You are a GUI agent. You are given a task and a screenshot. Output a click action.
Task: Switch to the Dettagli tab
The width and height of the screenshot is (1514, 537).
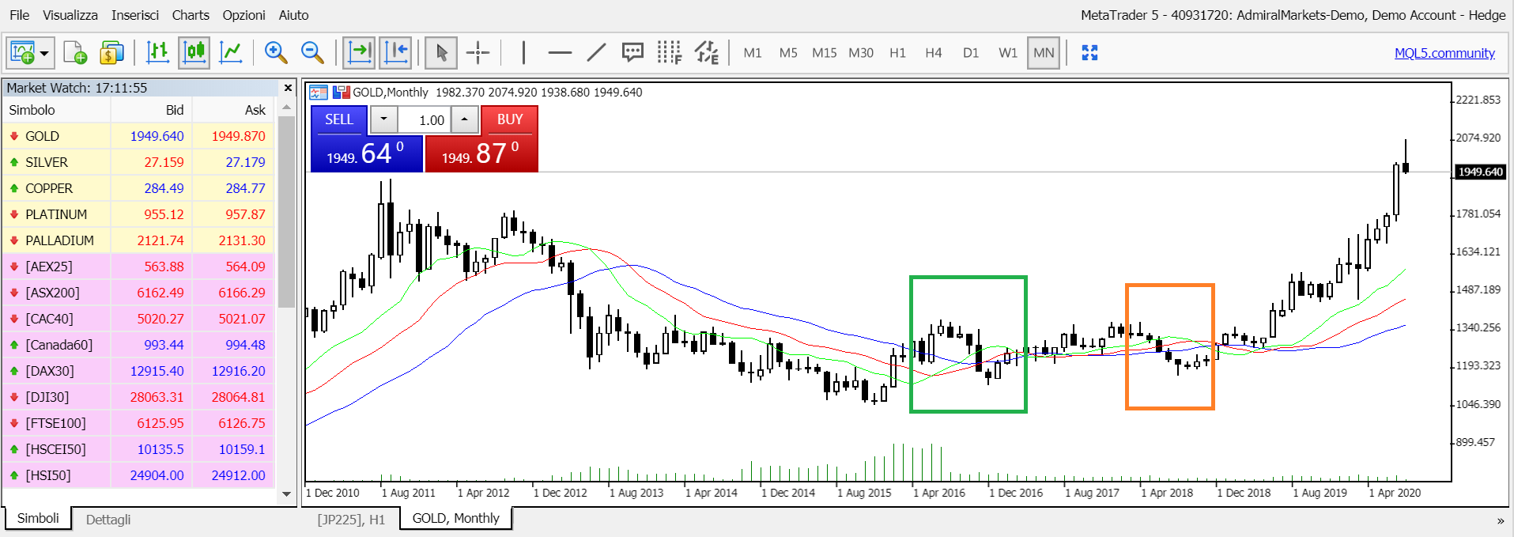point(108,520)
